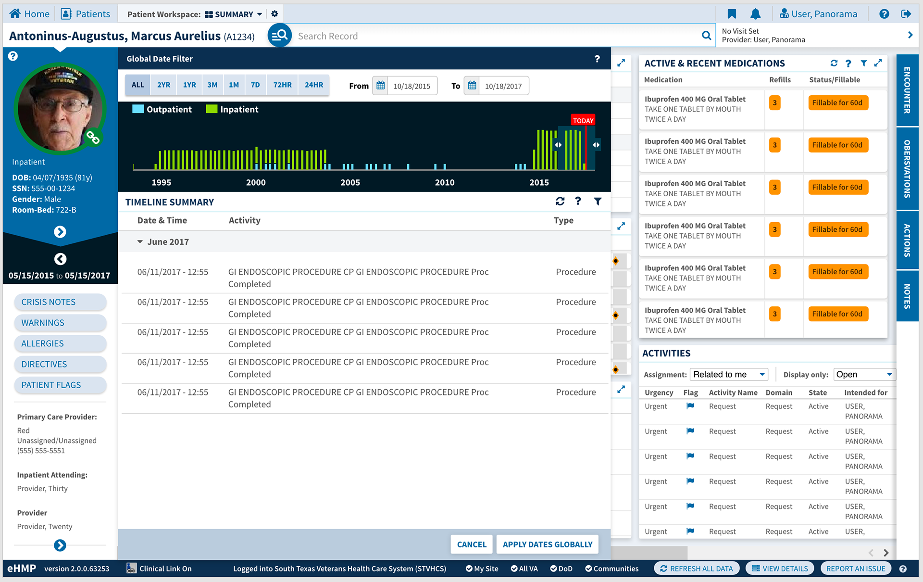Click the record search magnifier button
Screen dimensions: 923x582
click(706, 36)
